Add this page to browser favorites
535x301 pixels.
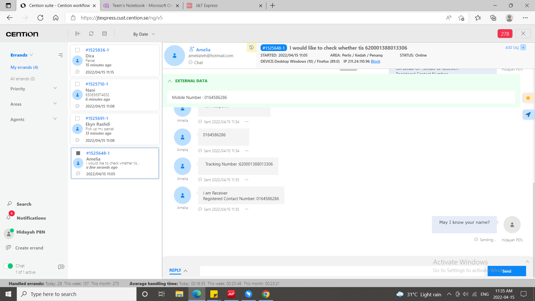pos(461,18)
